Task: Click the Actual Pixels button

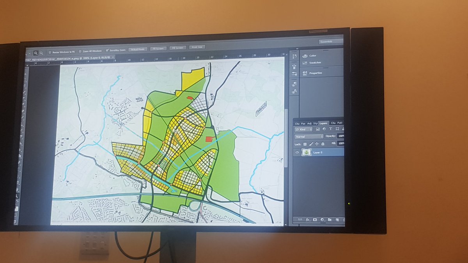Action: click(x=138, y=49)
